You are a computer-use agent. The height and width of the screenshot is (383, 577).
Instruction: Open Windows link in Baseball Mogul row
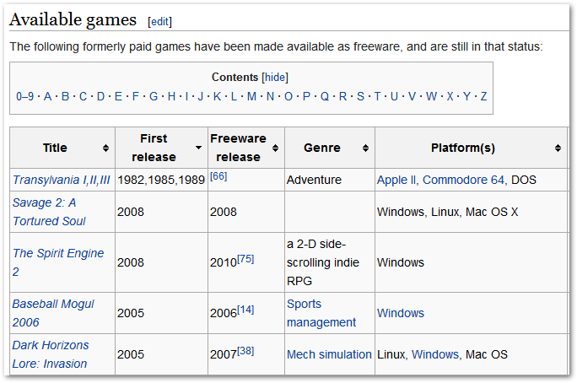coord(401,313)
